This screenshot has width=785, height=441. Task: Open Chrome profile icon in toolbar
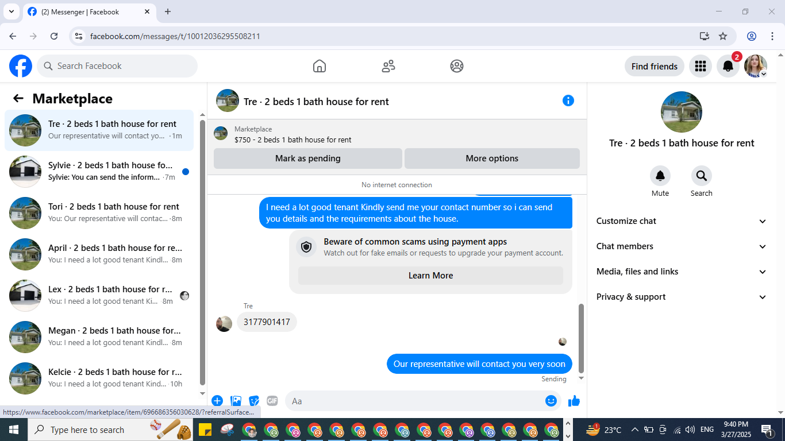752,36
